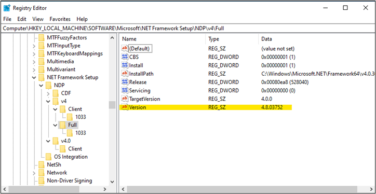Click the InstallPath string value icon
This screenshot has height=194, width=376.
(125, 74)
